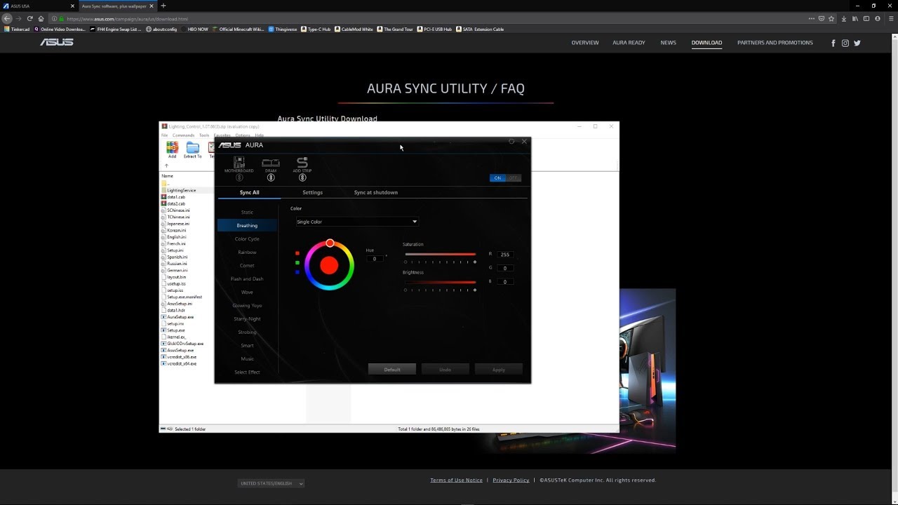
Task: Choose the Starry-Night effect
Action: click(x=247, y=318)
